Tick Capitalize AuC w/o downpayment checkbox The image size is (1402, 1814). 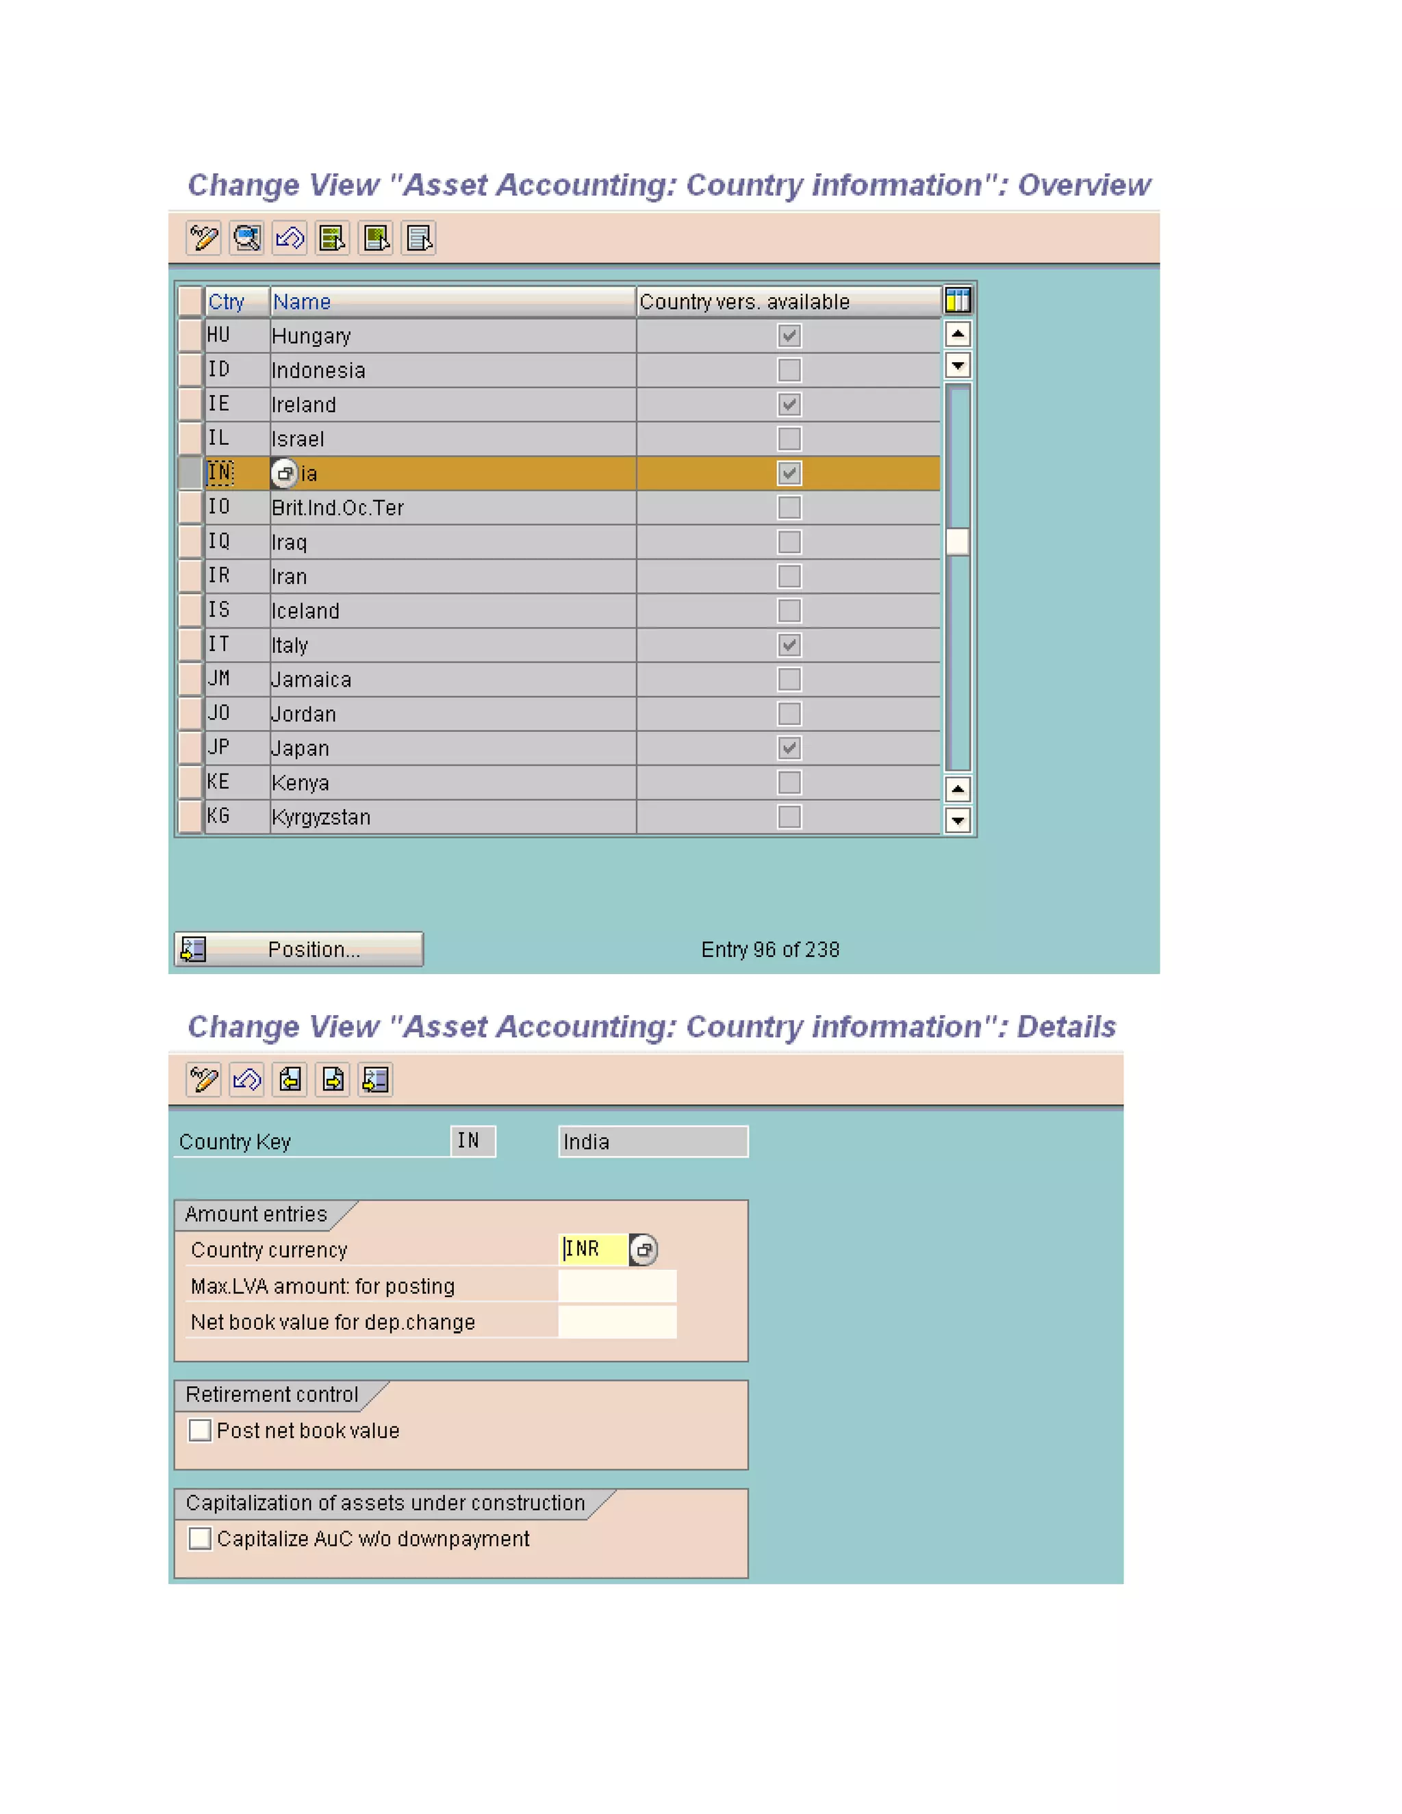[200, 1538]
